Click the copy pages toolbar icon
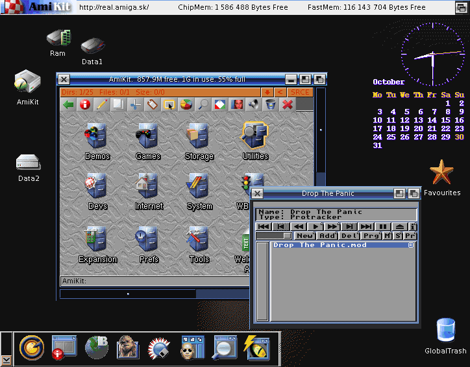This screenshot has width=470, height=367. pyautogui.click(x=119, y=104)
